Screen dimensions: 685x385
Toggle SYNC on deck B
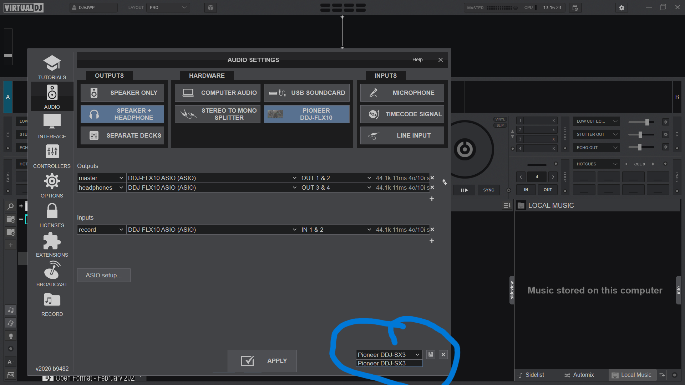489,190
